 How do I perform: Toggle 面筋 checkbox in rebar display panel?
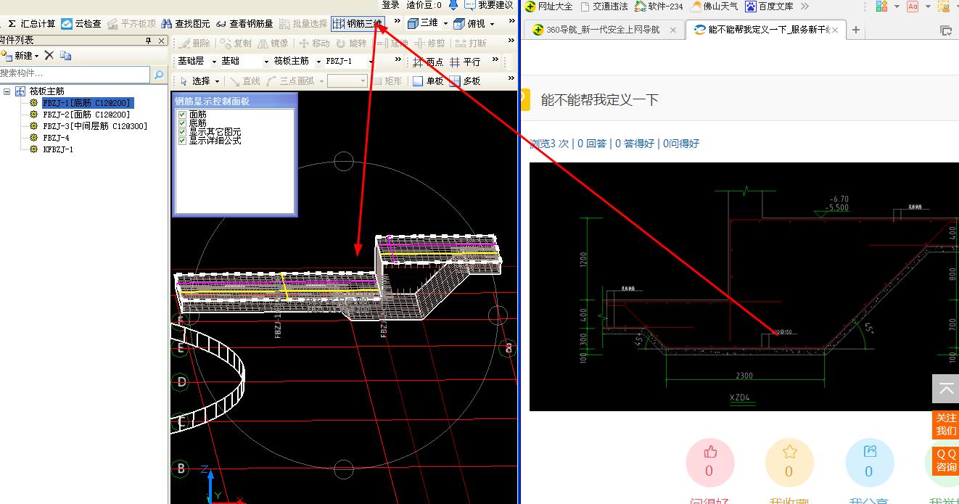182,115
